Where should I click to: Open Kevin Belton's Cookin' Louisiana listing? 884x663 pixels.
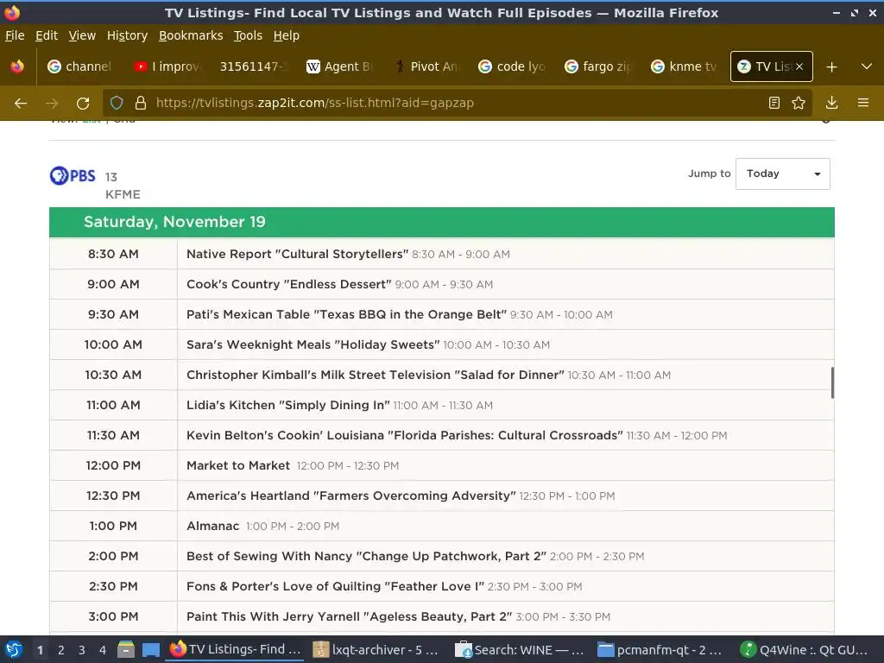(404, 436)
